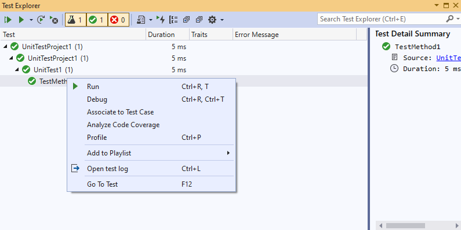Screen dimensions: 461x230
Task: Collapse the top-level UnitTestProject1 node
Action: [5, 46]
